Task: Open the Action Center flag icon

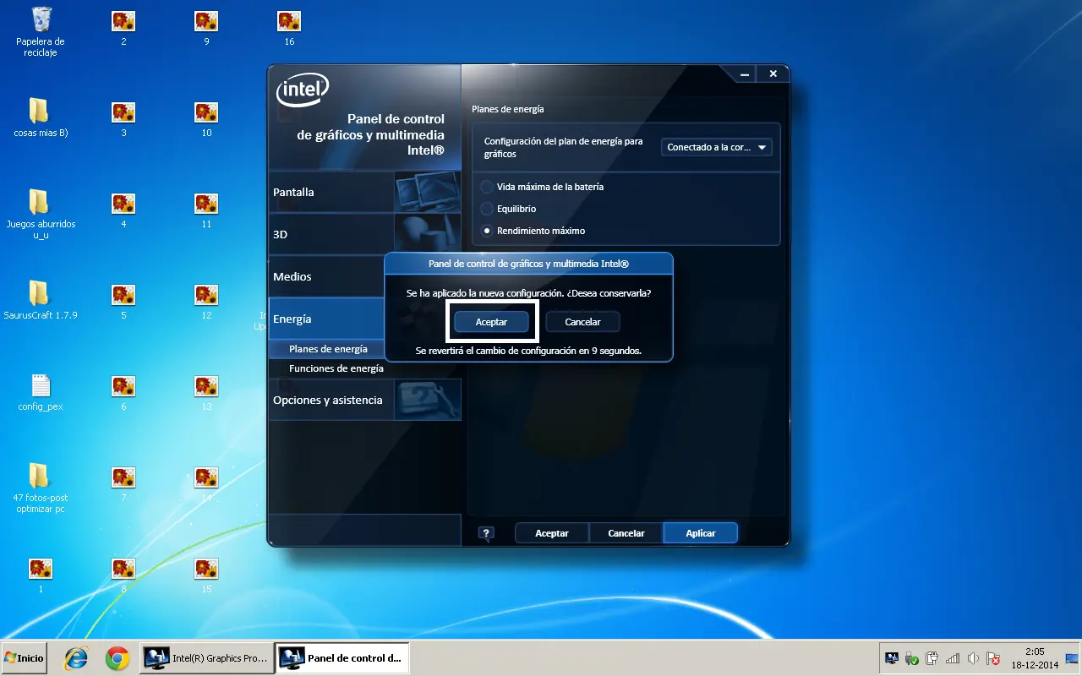Action: click(x=994, y=658)
